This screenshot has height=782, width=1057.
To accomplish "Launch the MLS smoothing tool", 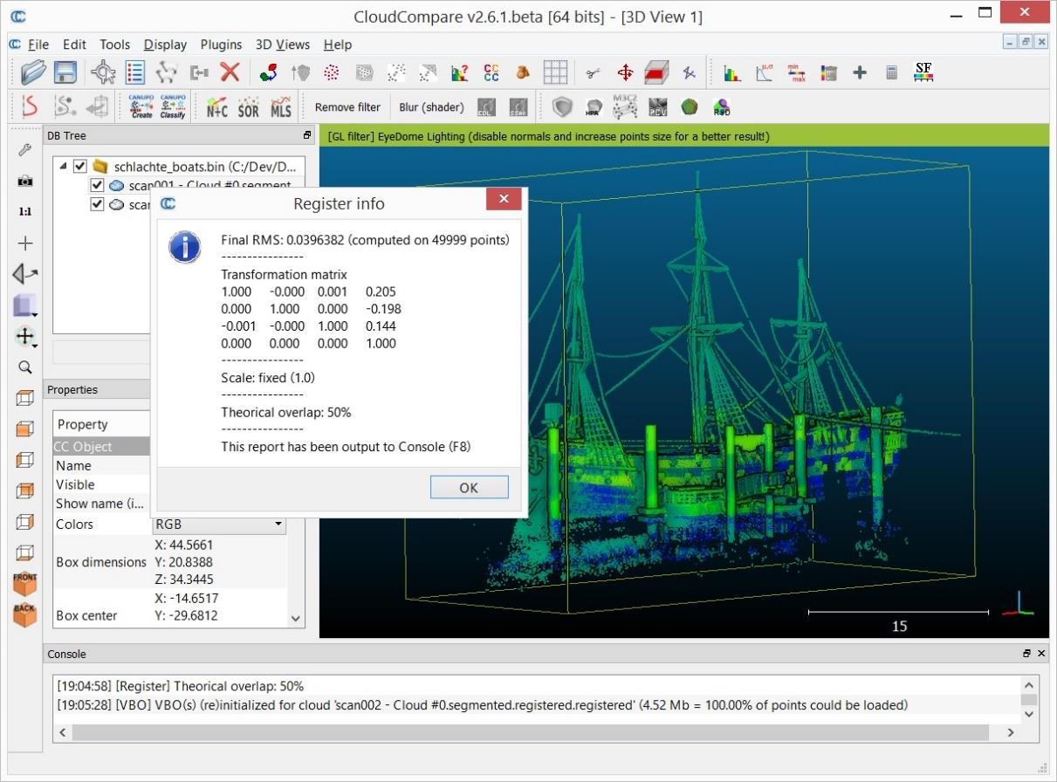I will click(280, 106).
